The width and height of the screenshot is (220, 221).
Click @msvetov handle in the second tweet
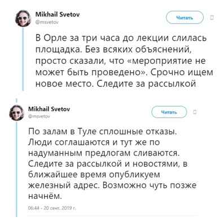point(39,116)
